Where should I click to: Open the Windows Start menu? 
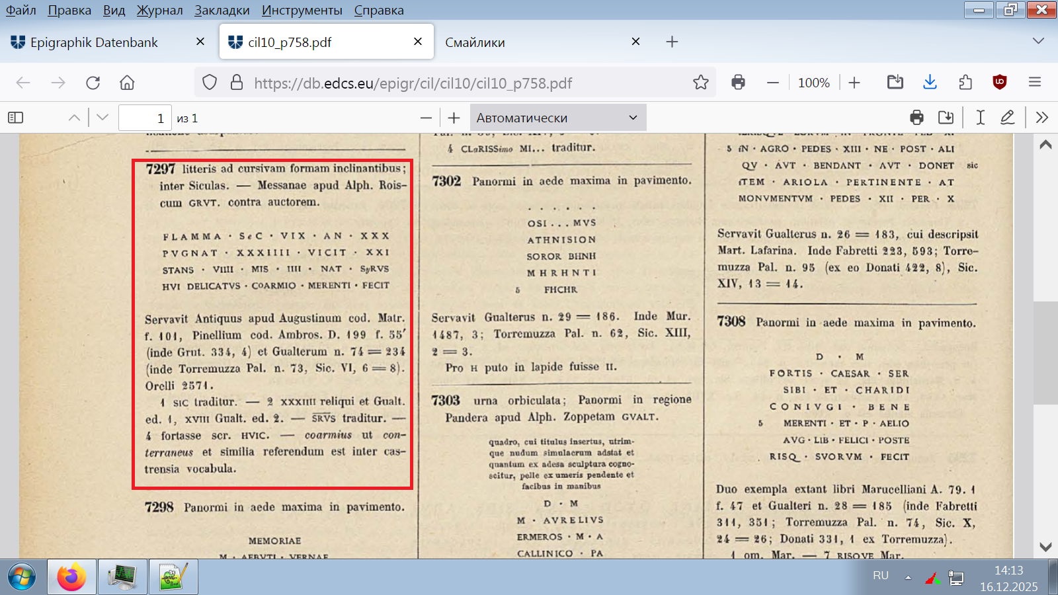[x=22, y=577]
